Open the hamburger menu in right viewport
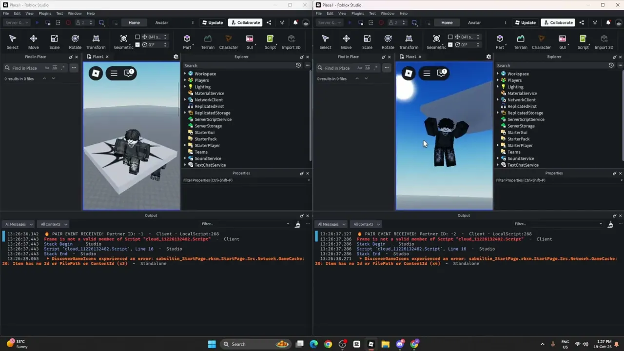624x351 pixels. pyautogui.click(x=427, y=73)
